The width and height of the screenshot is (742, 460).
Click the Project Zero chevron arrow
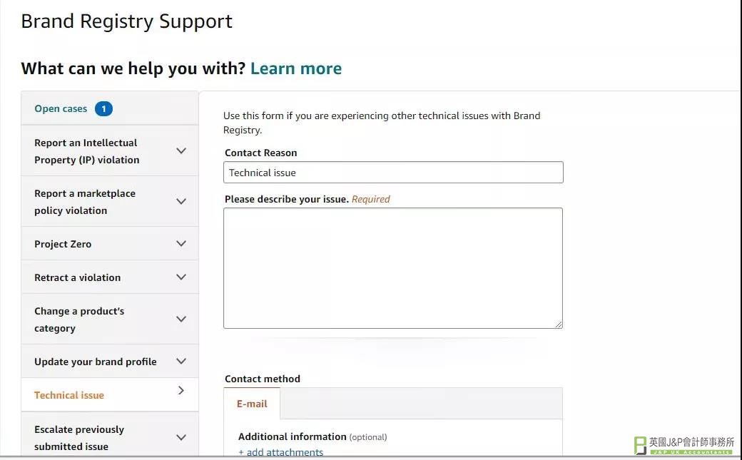[181, 244]
